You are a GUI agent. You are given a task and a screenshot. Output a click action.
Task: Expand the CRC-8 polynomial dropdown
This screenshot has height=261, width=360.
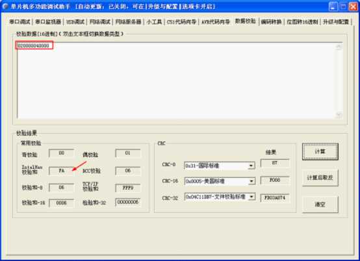pyautogui.click(x=251, y=166)
